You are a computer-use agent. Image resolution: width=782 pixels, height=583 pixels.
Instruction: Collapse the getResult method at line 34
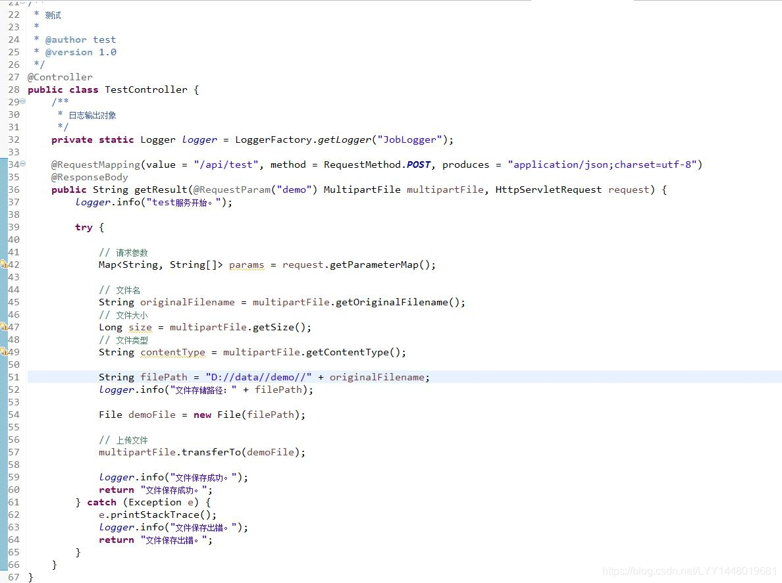pyautogui.click(x=22, y=164)
